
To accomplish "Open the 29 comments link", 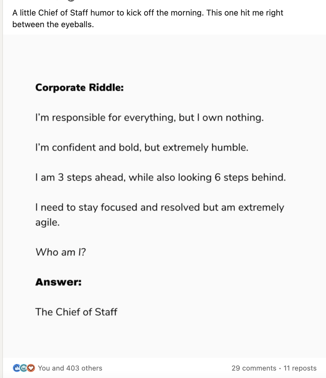I will pyautogui.click(x=254, y=368).
